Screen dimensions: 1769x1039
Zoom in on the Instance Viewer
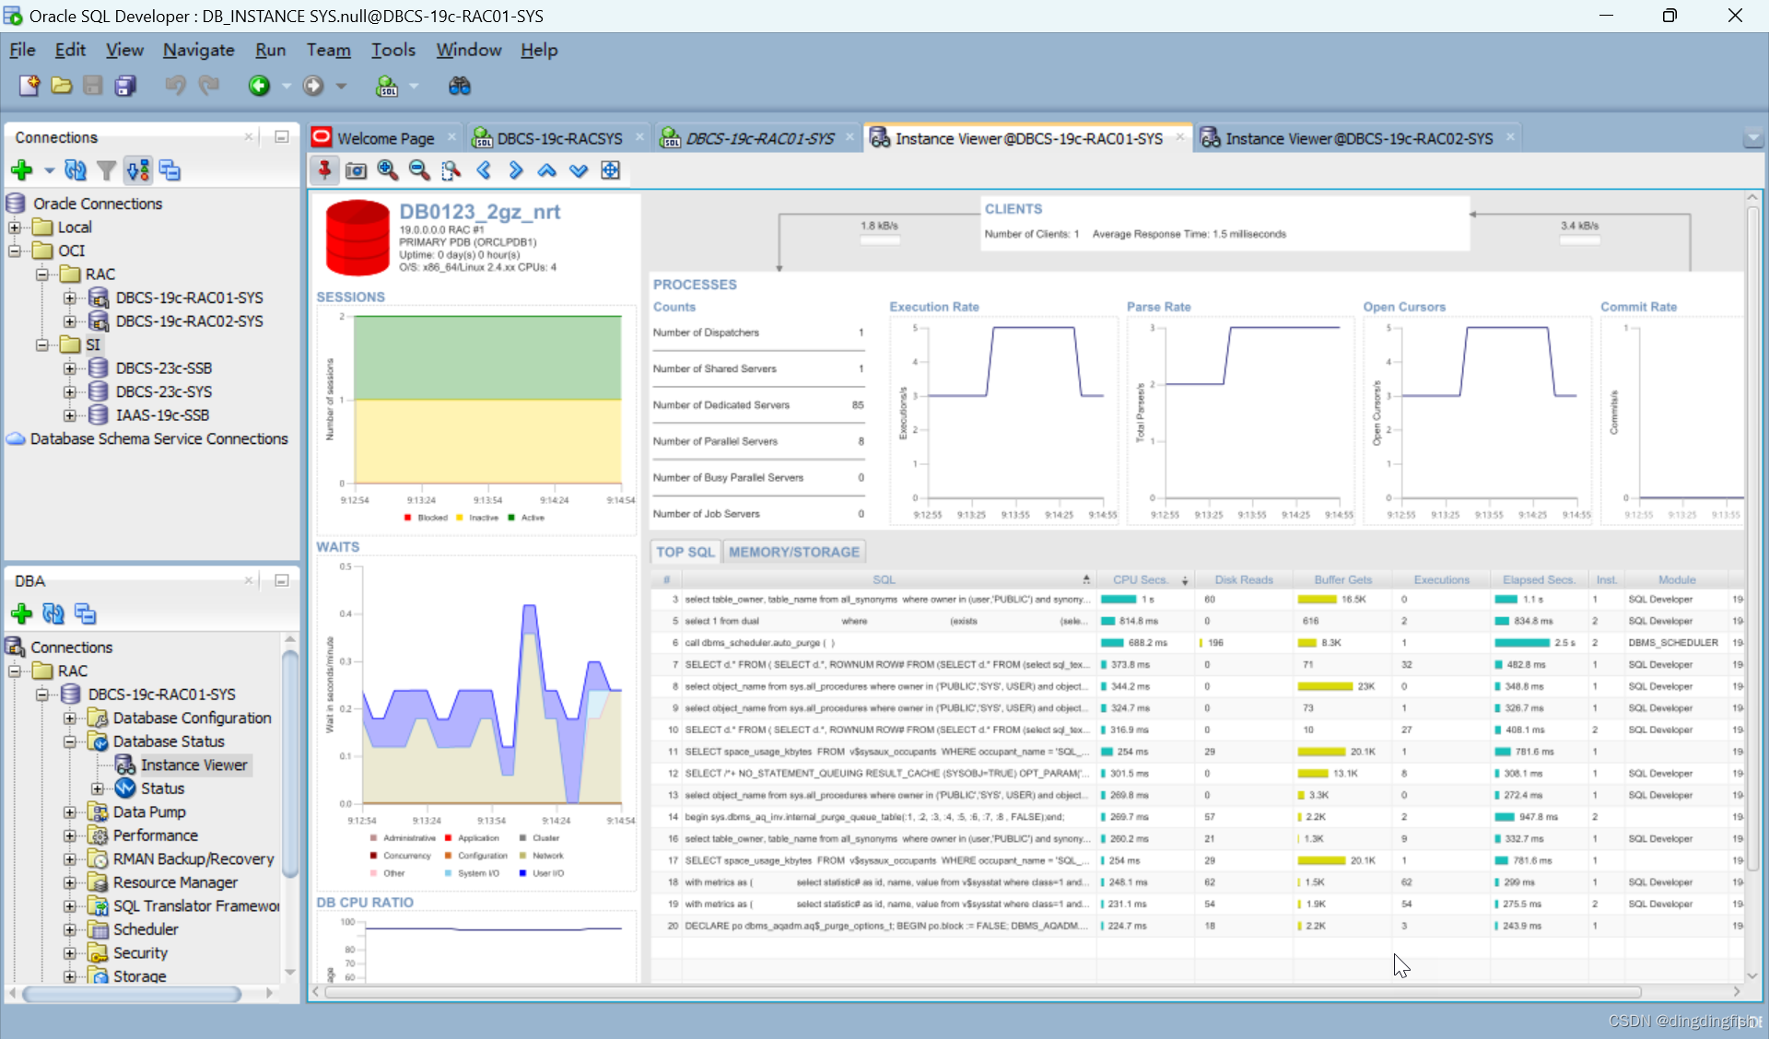[x=388, y=170]
